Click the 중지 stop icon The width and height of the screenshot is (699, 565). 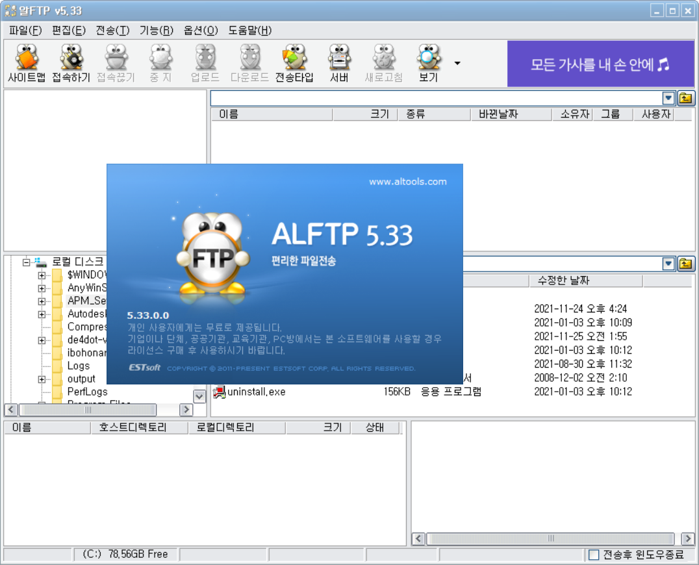[160, 63]
